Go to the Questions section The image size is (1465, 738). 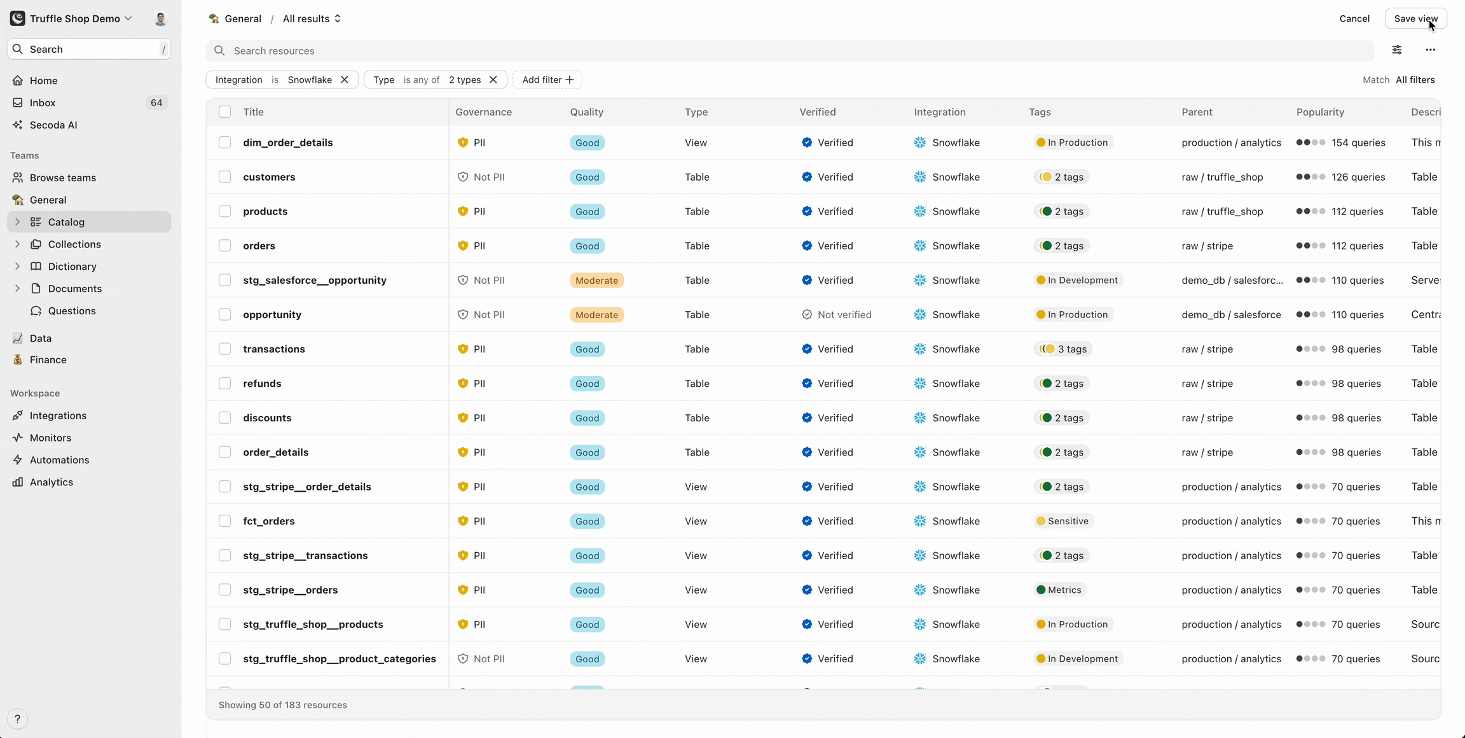[x=71, y=310]
